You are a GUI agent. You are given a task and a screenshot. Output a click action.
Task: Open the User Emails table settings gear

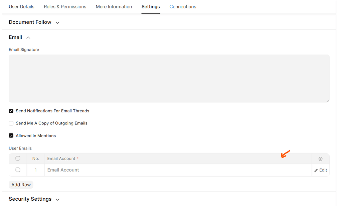point(320,159)
